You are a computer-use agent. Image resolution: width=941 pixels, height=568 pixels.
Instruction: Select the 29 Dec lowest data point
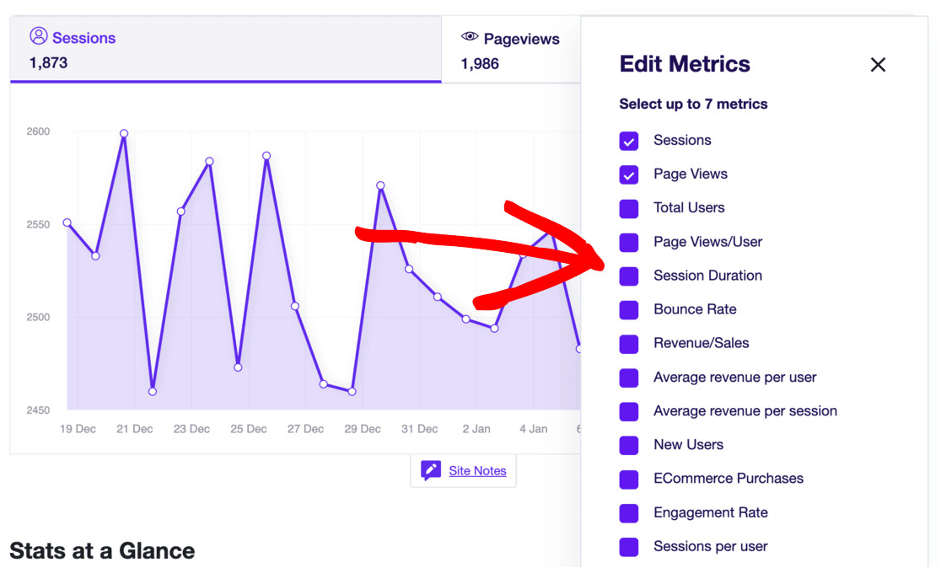click(x=352, y=392)
